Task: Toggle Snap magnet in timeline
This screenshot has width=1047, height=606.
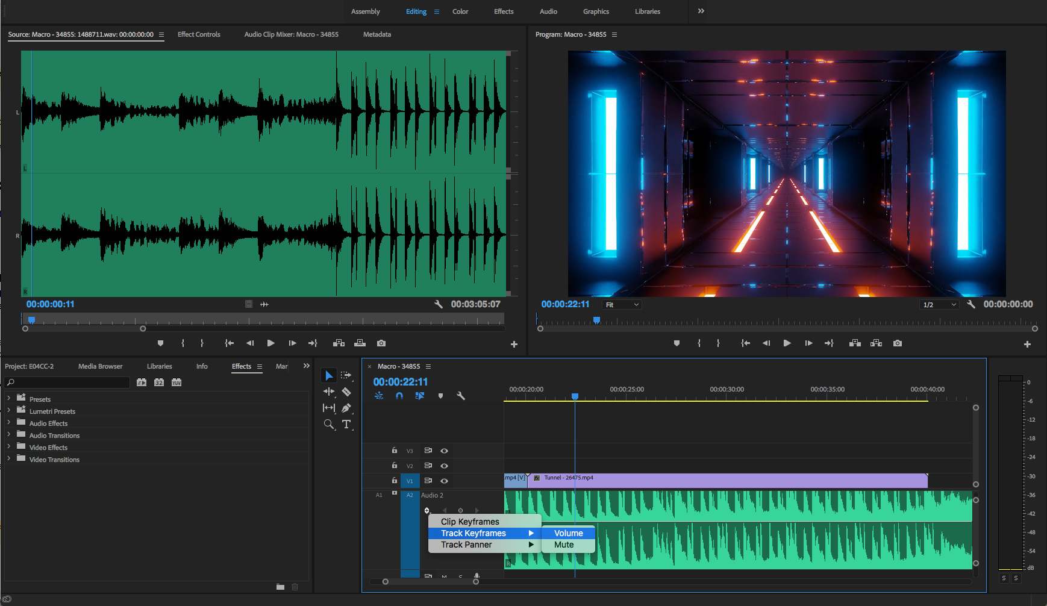Action: tap(399, 396)
